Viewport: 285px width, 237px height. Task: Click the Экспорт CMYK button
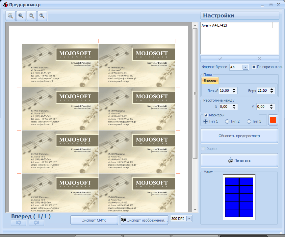[x=94, y=220]
